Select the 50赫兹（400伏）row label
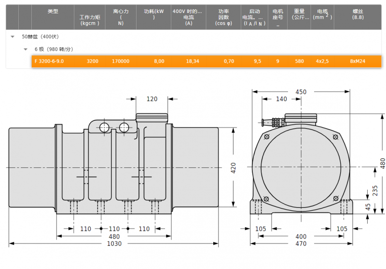This screenshot has width=386, height=269. tap(41, 37)
